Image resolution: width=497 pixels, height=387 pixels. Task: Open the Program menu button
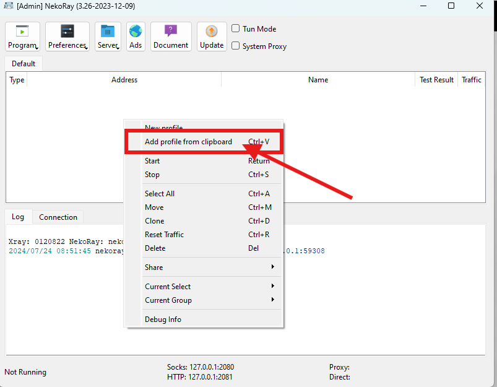[x=22, y=37]
